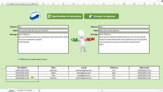This screenshot has width=163, height=92.
Task: Select Date email cell 08/02/2022 11:41
Action: click(144, 78)
